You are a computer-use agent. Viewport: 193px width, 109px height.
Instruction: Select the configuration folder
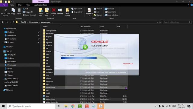(x=51, y=31)
